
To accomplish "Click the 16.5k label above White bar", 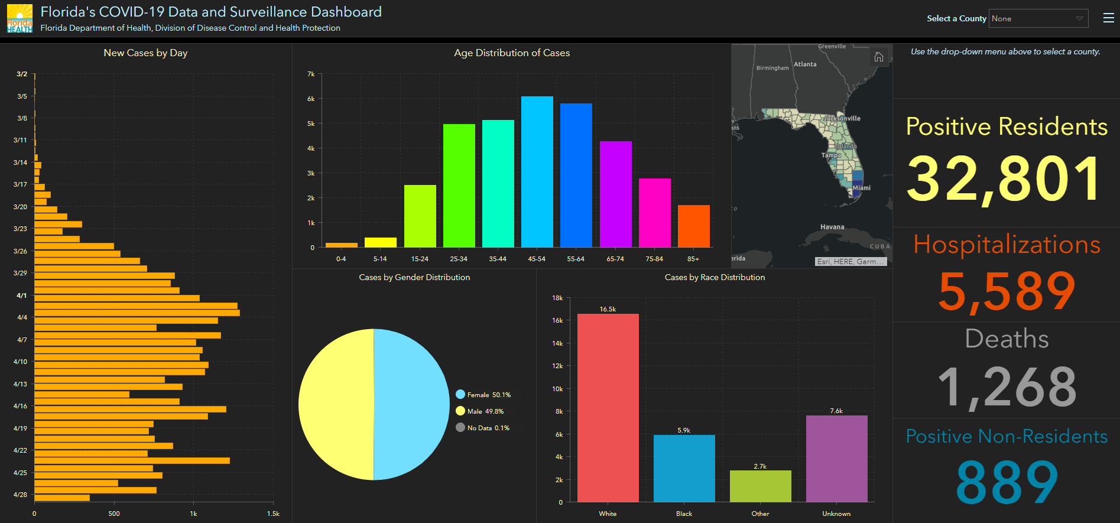I will [608, 309].
